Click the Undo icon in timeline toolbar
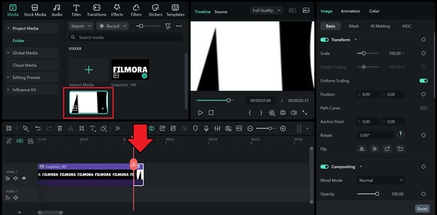The image size is (437, 215). coord(38,129)
